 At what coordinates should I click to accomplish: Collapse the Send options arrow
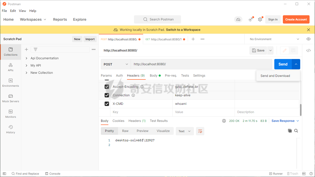(x=296, y=64)
